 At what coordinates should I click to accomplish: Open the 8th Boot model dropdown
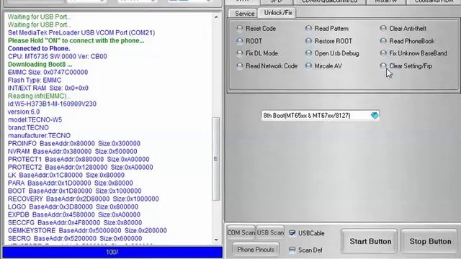coord(320,115)
